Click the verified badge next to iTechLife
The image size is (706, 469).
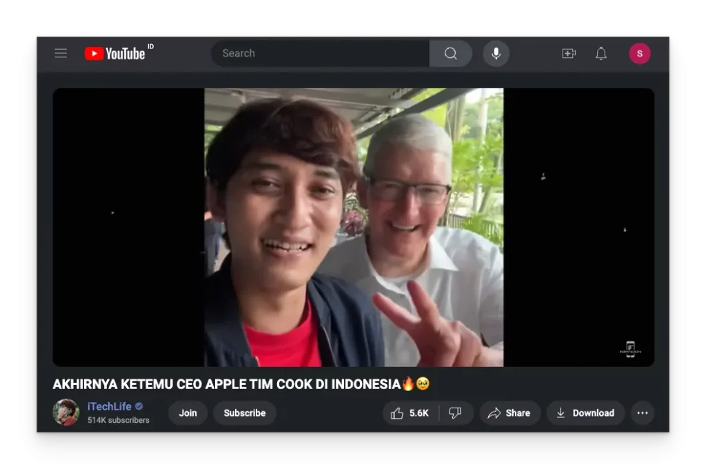click(139, 406)
